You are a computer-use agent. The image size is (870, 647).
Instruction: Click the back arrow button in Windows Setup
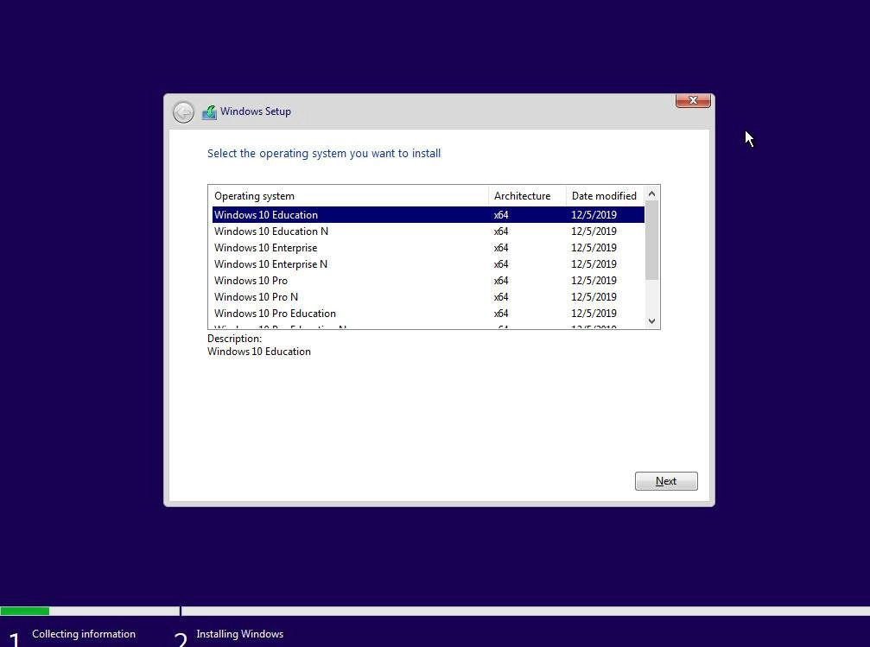point(183,112)
